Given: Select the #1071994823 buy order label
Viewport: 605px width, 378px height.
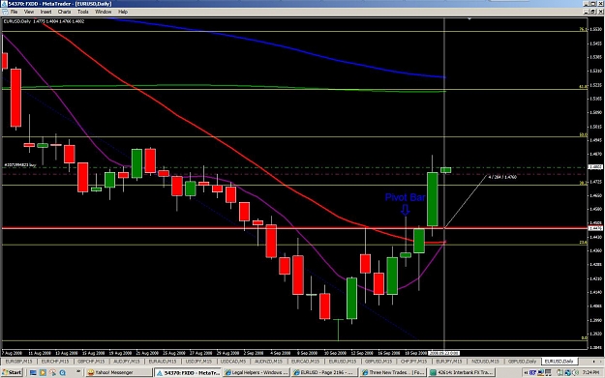Looking at the screenshot, I should [x=20, y=165].
